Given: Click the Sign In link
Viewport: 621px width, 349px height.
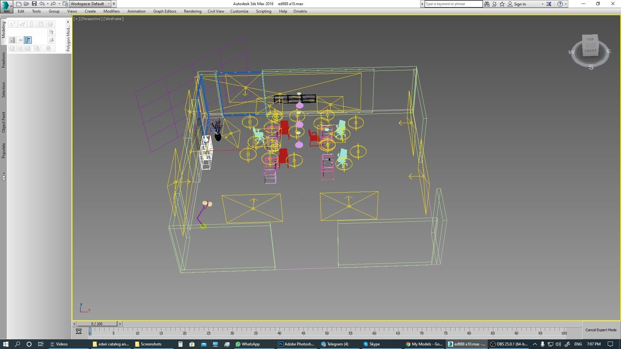Looking at the screenshot, I should pos(520,4).
